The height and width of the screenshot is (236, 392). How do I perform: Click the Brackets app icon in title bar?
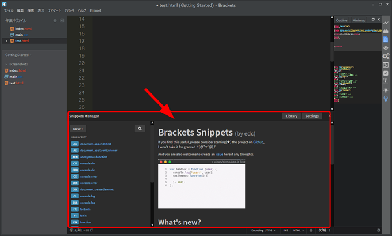4,4
